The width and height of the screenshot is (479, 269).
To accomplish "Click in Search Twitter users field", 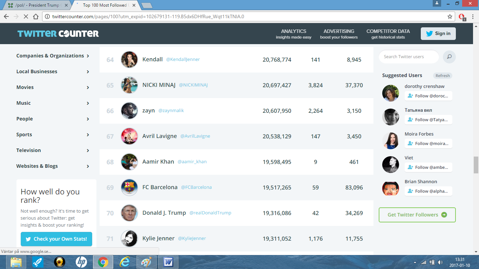I will tap(409, 57).
